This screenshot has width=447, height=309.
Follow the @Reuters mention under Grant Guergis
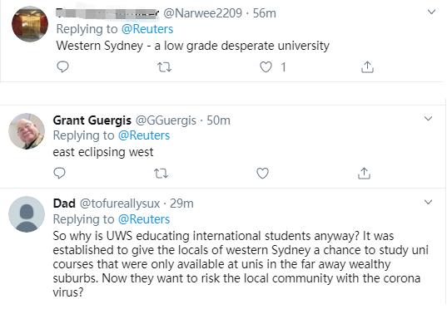click(144, 135)
